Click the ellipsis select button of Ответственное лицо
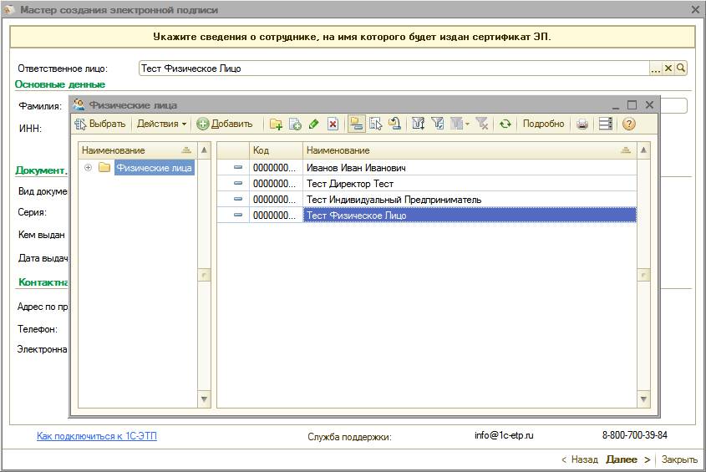This screenshot has width=706, height=472. [656, 69]
